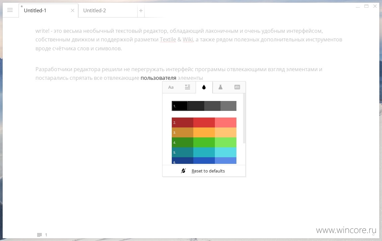Choose the dark red swatch in row 2
This screenshot has height=241, width=382.
pyautogui.click(x=182, y=122)
